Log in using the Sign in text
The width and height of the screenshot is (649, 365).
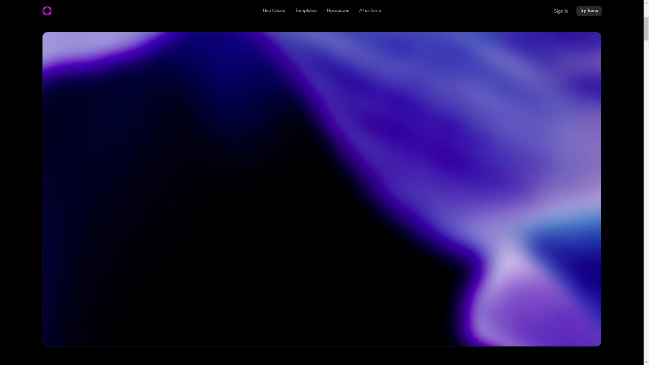561,11
